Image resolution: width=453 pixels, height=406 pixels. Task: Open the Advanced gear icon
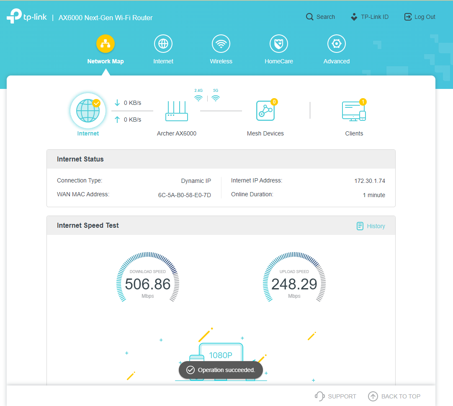point(337,44)
